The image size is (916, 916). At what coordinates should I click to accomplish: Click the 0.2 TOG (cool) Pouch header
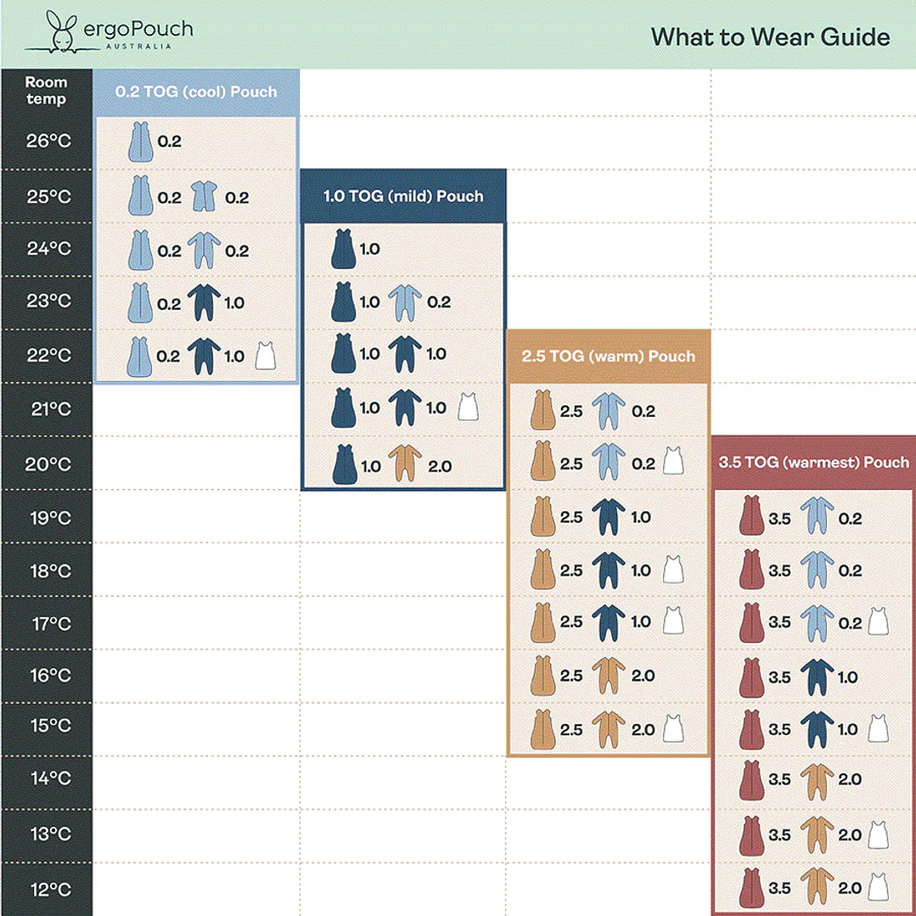[196, 92]
